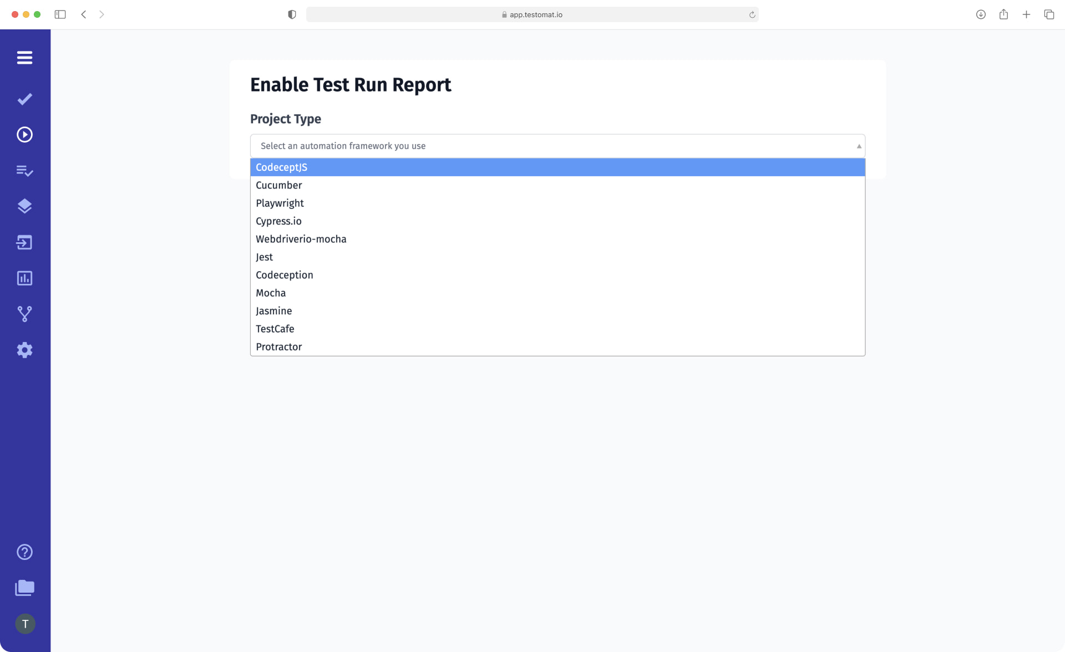Choose Protractor at the list bottom
The height and width of the screenshot is (652, 1065).
[x=278, y=346]
